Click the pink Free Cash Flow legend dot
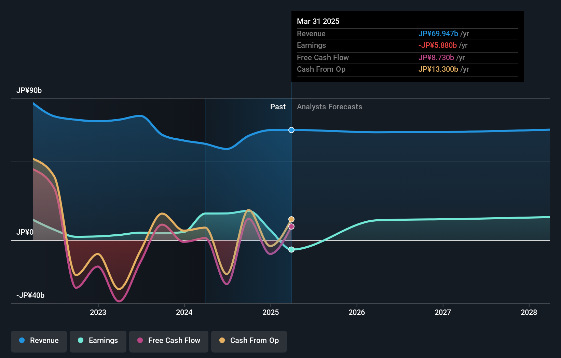 pyautogui.click(x=140, y=340)
